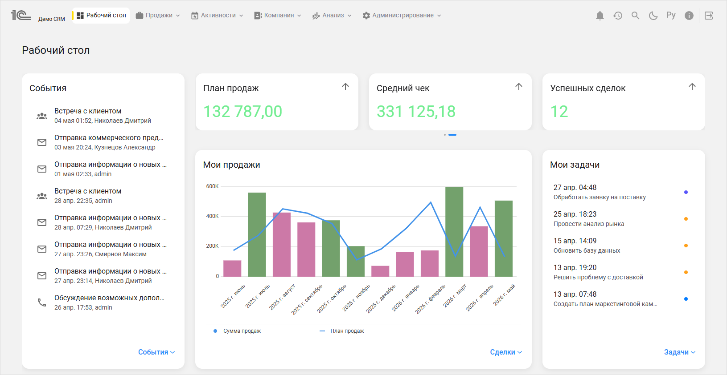The width and height of the screenshot is (727, 375).
Task: Open the Задачи dropdown link
Action: [680, 352]
